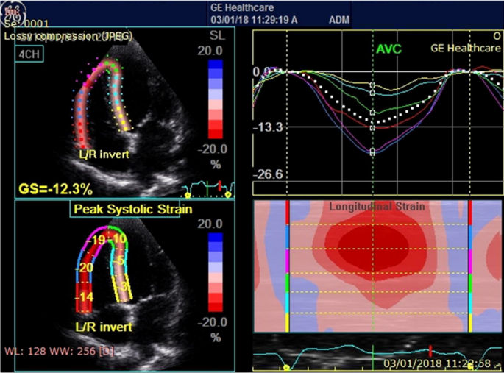Image resolution: width=504 pixels, height=373 pixels.
Task: Click the -19 segment strain value
Action: click(x=95, y=241)
